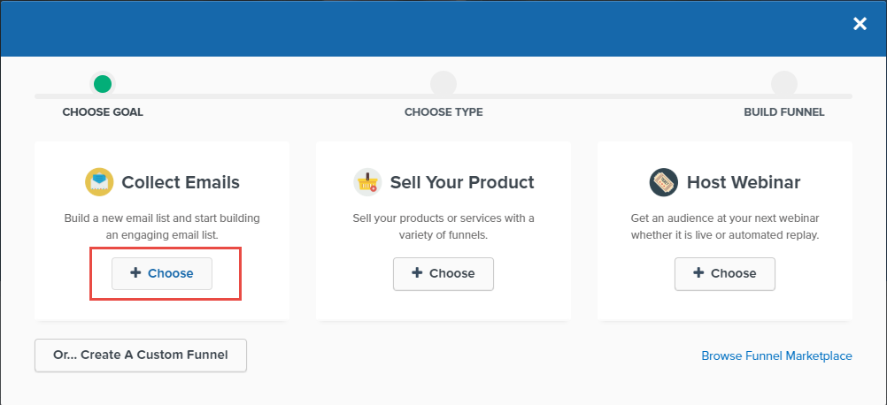Click the Collect Emails envelope icon

point(99,182)
